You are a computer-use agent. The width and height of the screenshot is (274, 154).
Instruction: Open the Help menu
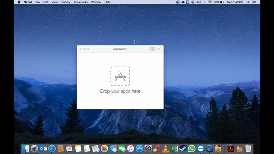coord(107,2)
